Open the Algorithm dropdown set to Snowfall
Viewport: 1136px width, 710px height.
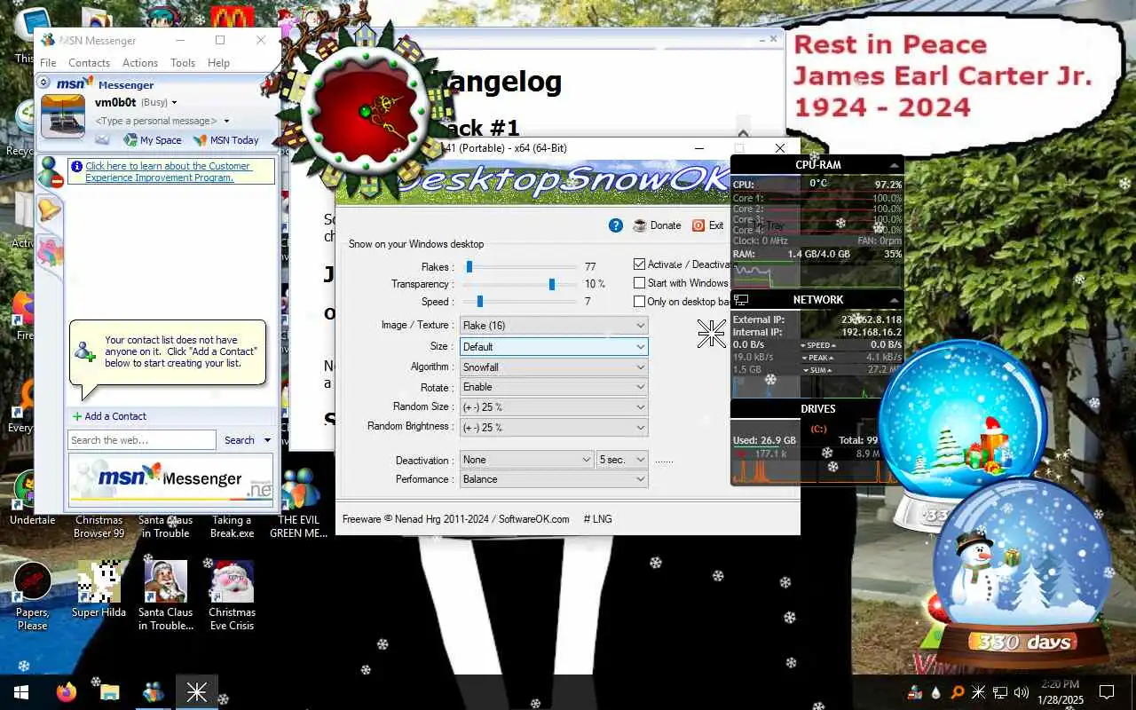554,367
